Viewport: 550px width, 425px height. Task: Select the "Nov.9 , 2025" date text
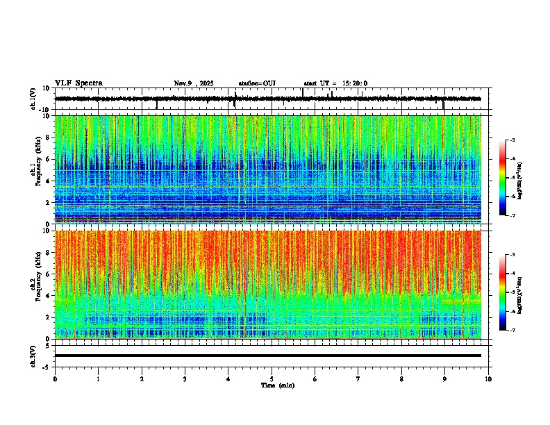click(194, 83)
